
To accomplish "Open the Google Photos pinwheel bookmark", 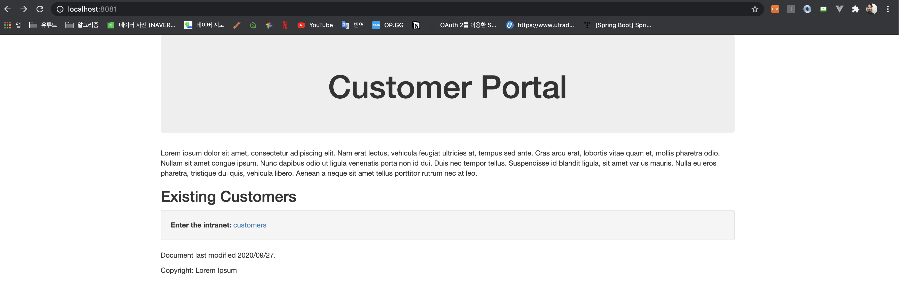I will tap(269, 25).
